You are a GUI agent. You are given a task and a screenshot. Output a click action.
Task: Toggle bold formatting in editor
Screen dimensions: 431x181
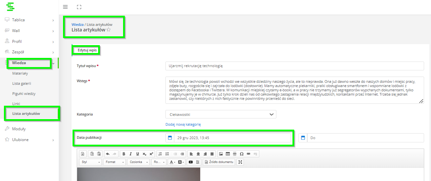[124, 154]
